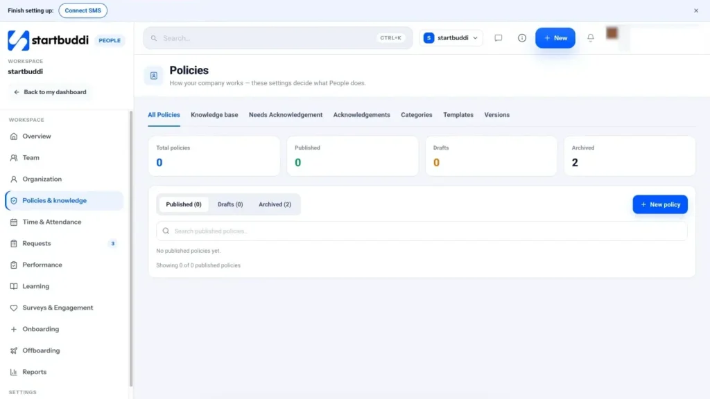The height and width of the screenshot is (399, 710).
Task: Click the Time & Attendance calendar icon
Action: click(x=14, y=222)
